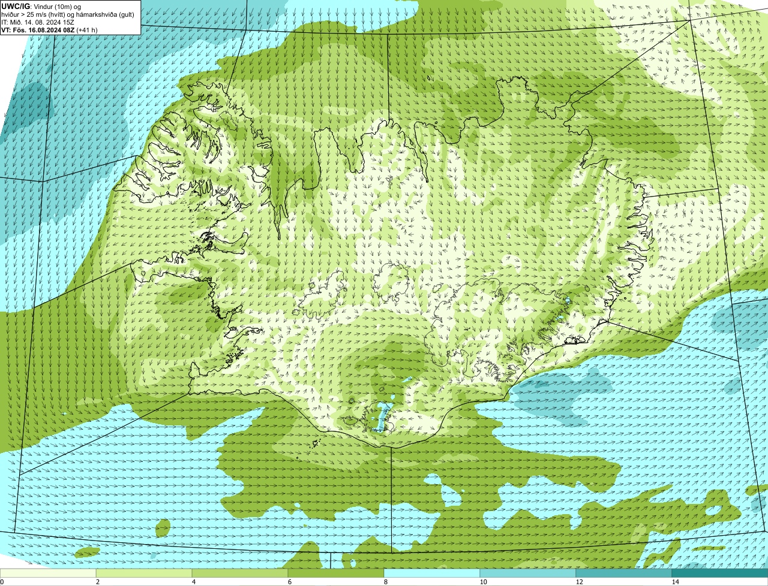
Task: Click the scale label "12"
Action: pos(579,582)
